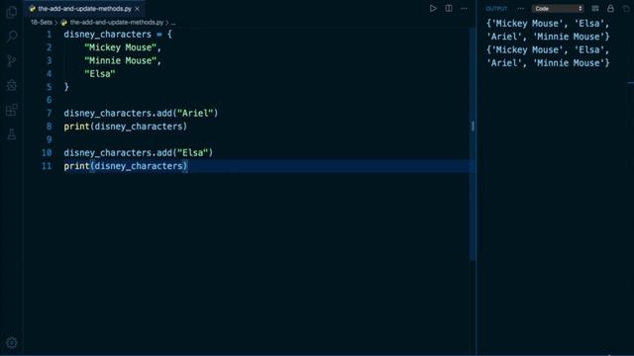Click print on line 11

(76, 166)
